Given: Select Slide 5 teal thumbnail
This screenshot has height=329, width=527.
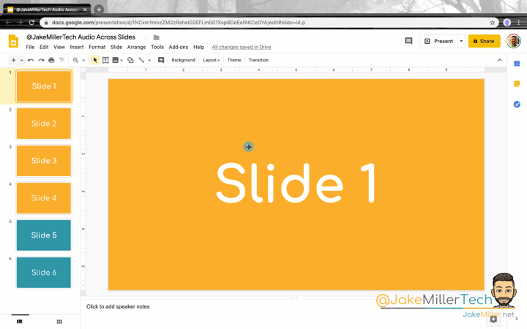Looking at the screenshot, I should tap(44, 235).
